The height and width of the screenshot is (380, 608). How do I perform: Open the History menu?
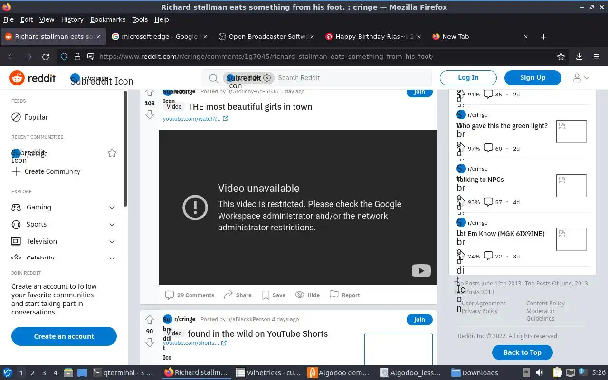[72, 19]
